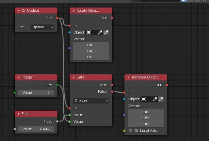209x141 pixels.
Task: Click Rotate Object vector Y field 0.000
Action: point(91,51)
